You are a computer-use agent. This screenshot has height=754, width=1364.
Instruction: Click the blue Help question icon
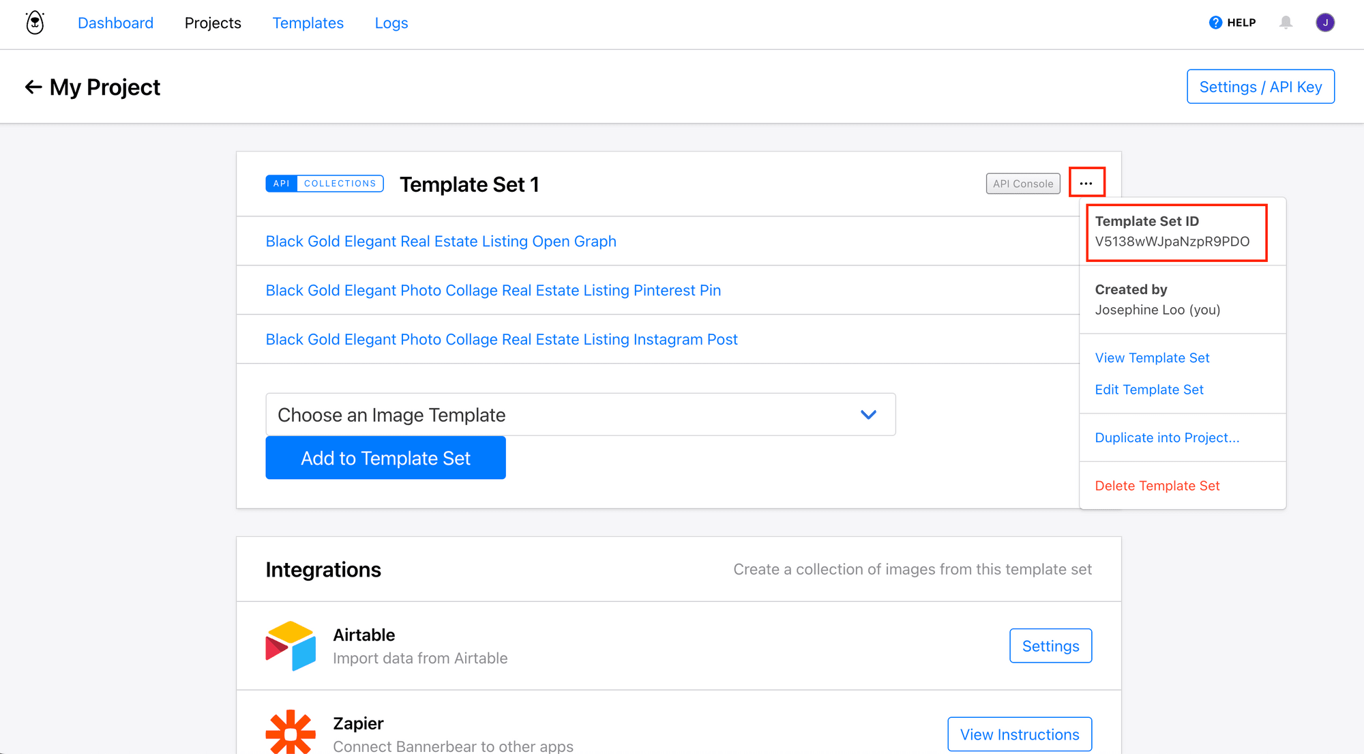click(x=1215, y=23)
